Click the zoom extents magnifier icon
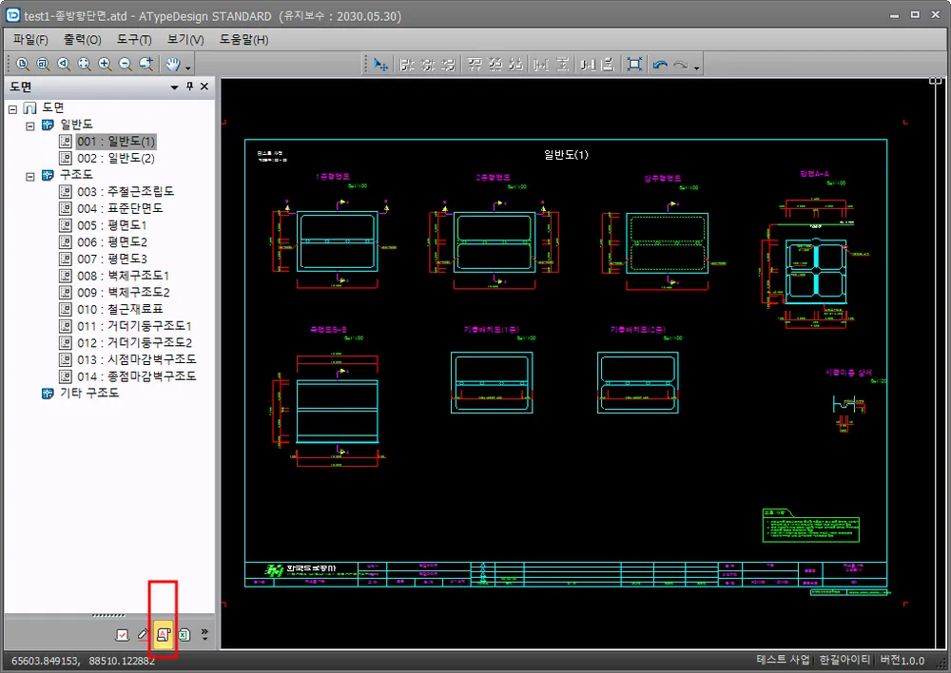The height and width of the screenshot is (673, 951). pos(85,64)
